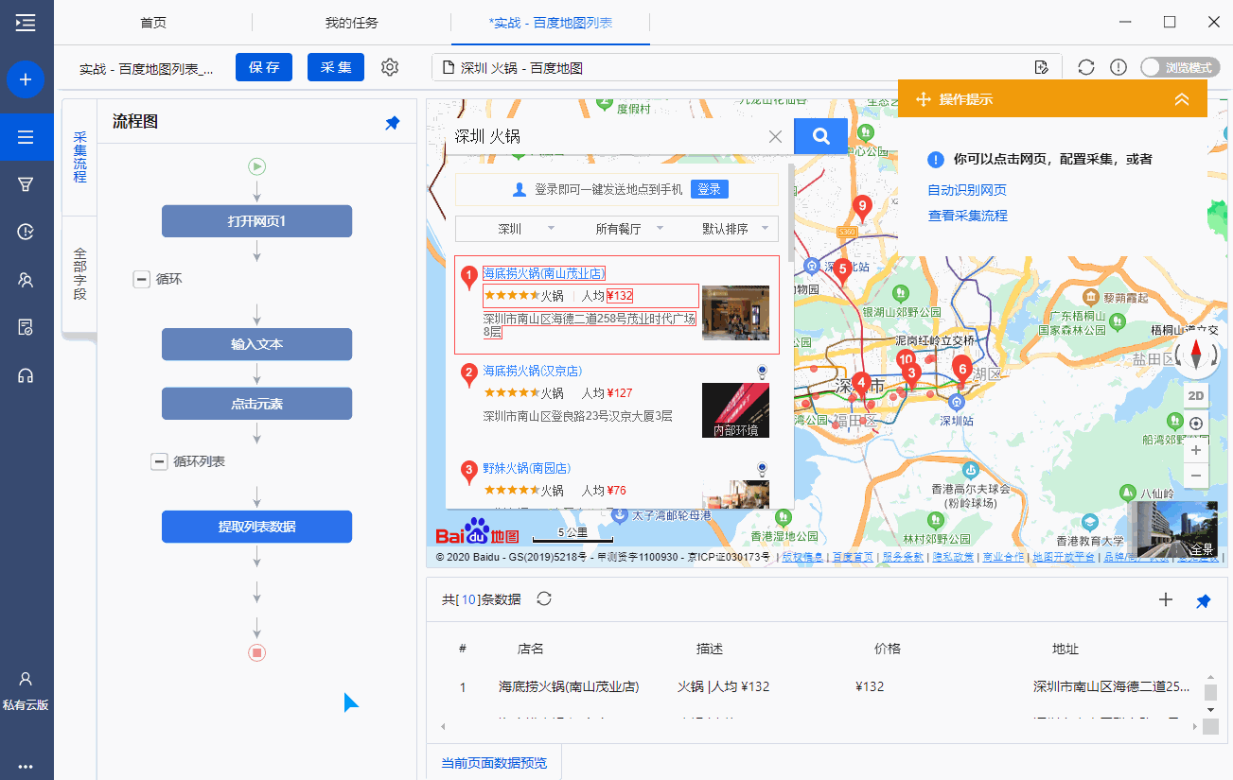Edit the page URL note icon

[x=1042, y=67]
